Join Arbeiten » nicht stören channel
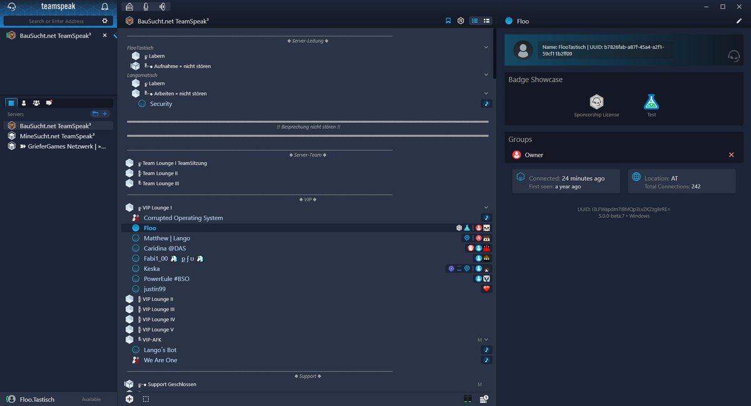This screenshot has height=406, width=751. point(180,93)
